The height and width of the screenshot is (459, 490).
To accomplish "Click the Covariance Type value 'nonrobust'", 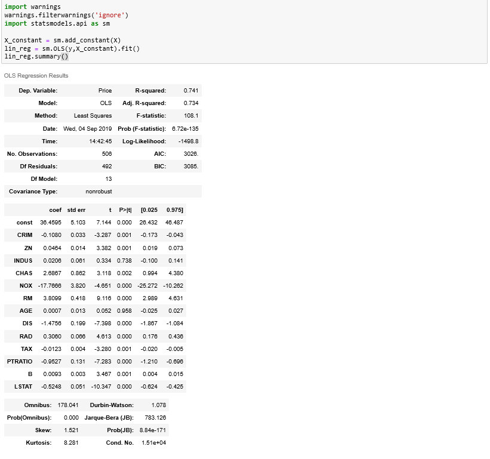I will (x=98, y=191).
